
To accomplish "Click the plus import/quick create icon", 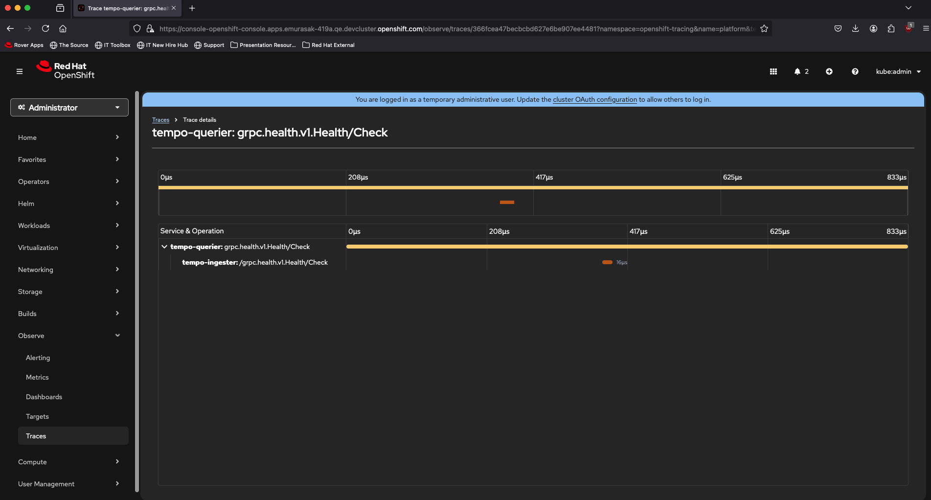I will click(829, 71).
